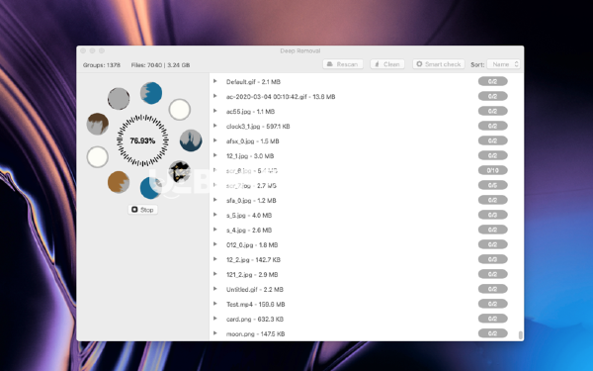Select the dark blue castle thumbnail

(x=191, y=140)
